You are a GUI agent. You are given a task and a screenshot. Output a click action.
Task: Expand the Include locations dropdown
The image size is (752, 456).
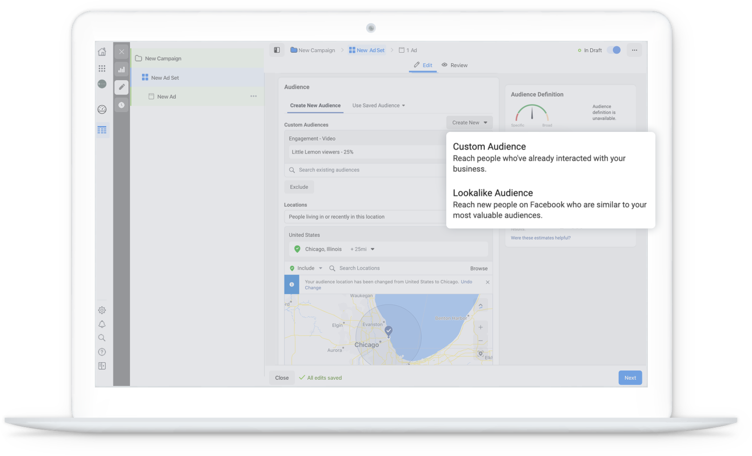306,268
